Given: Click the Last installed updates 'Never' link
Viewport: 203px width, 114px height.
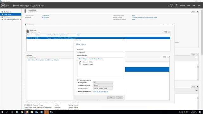Looking at the screenshot, I should (134, 16).
